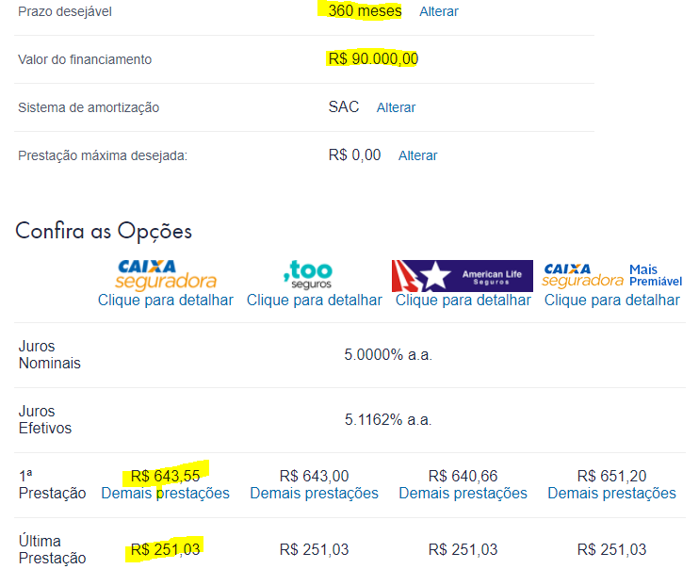This screenshot has width=699, height=569.
Task: Show Demais prestações under R$ 643,55
Action: tap(166, 494)
